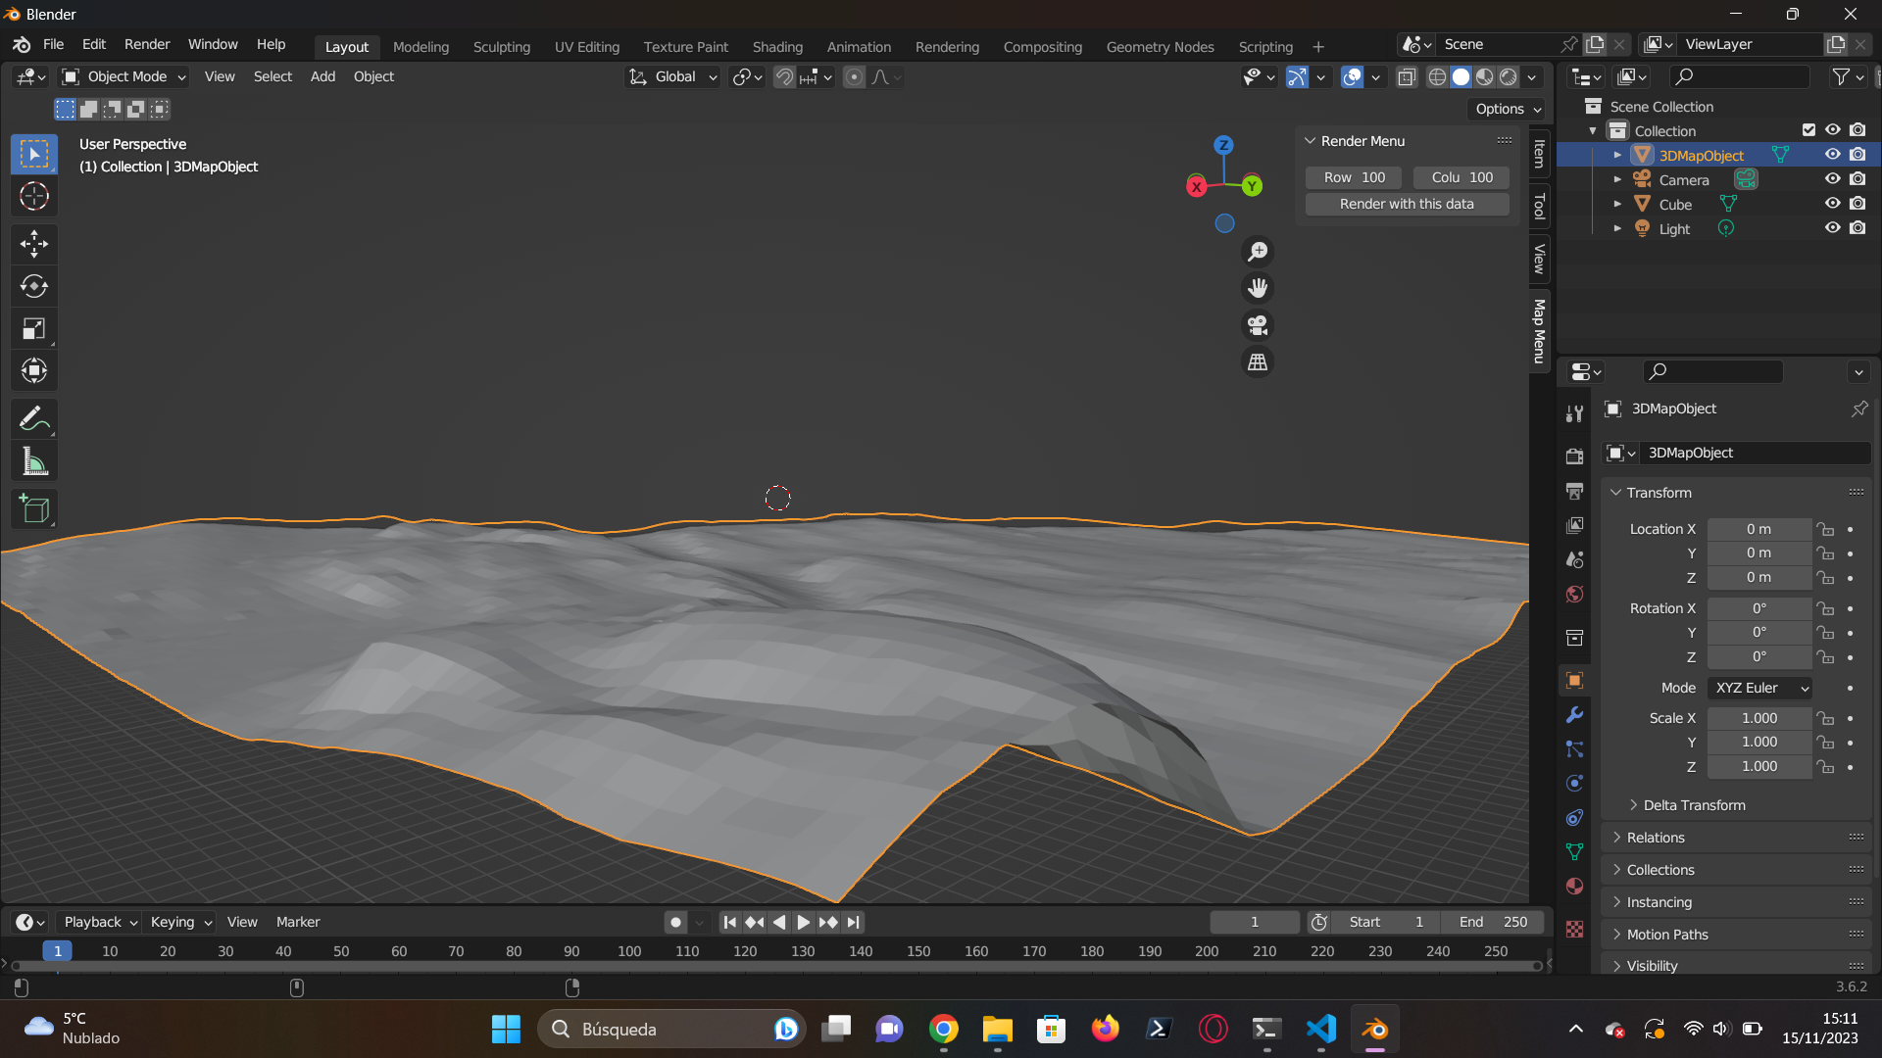Select the Light item in outliner
The width and height of the screenshot is (1882, 1058).
point(1674,229)
